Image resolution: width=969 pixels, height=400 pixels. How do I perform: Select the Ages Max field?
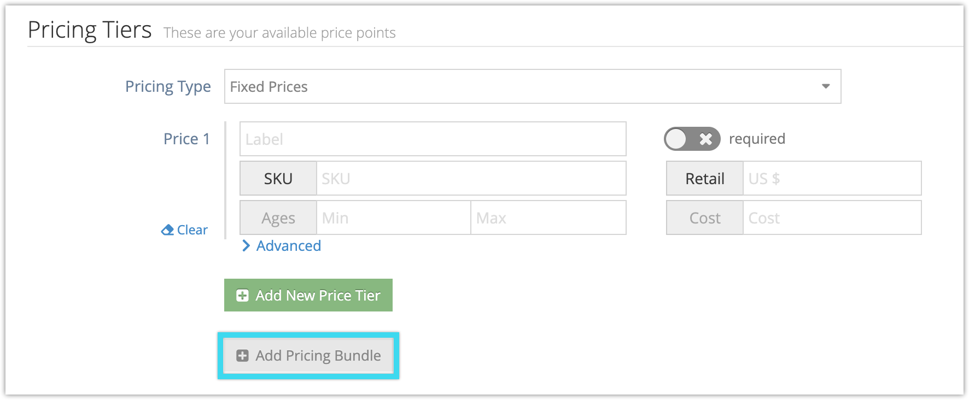click(x=548, y=217)
